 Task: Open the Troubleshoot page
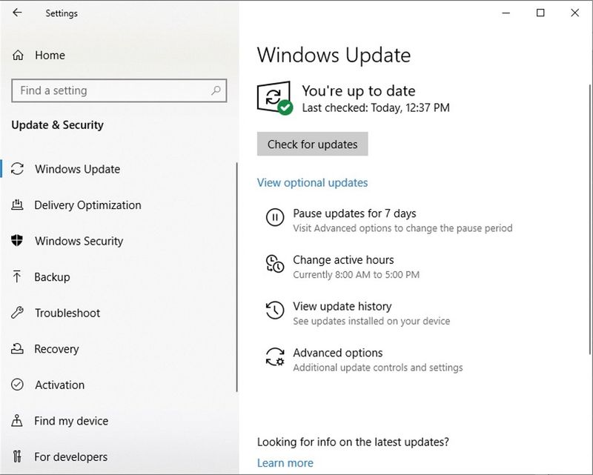click(67, 313)
